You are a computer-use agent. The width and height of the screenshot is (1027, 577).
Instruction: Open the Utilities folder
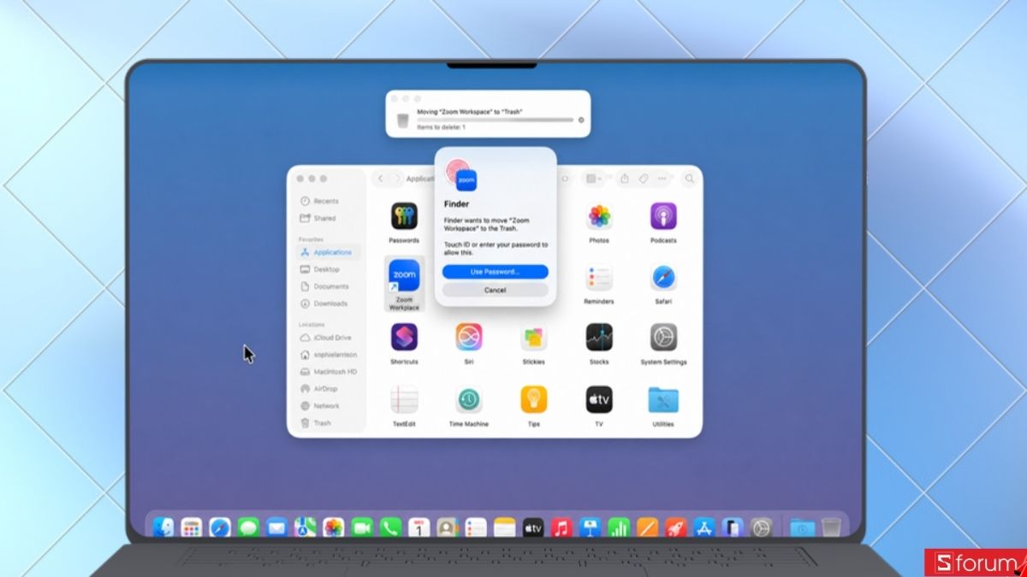click(x=663, y=399)
